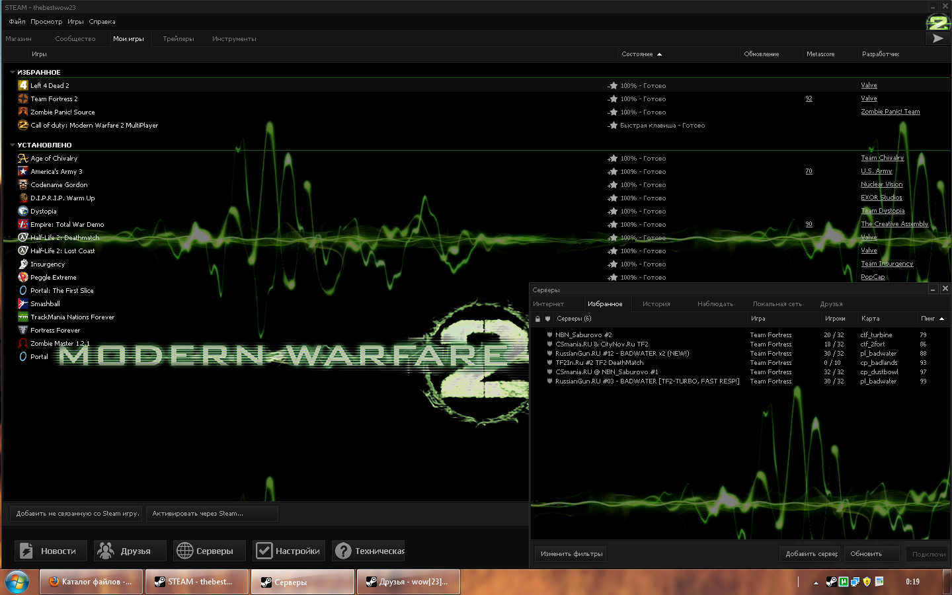Click Изменить фильтры button
The image size is (952, 595).
[x=572, y=554]
